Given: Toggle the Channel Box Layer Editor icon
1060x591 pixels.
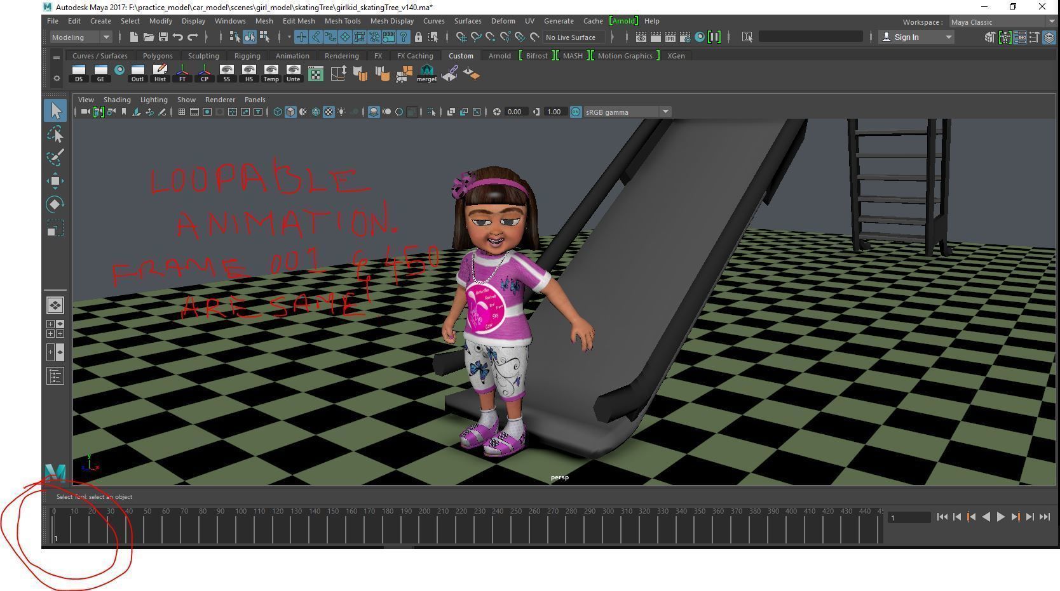Looking at the screenshot, I should coord(1049,37).
